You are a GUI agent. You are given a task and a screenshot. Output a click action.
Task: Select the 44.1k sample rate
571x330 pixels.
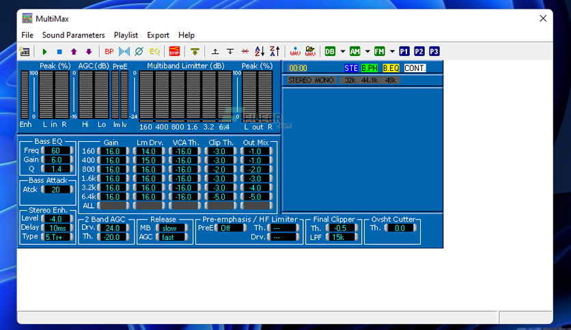[370, 80]
